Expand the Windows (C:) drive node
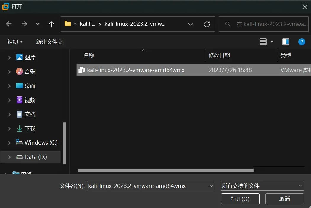The image size is (311, 208). (x=9, y=143)
